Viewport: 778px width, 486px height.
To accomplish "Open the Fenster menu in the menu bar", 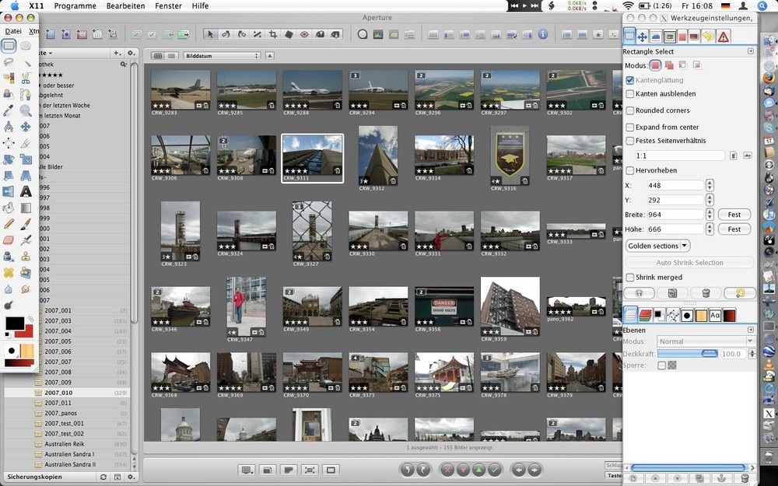I will coord(167,5).
